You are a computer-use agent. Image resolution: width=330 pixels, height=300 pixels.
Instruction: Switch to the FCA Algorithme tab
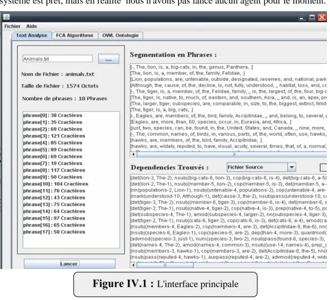[x=74, y=36]
